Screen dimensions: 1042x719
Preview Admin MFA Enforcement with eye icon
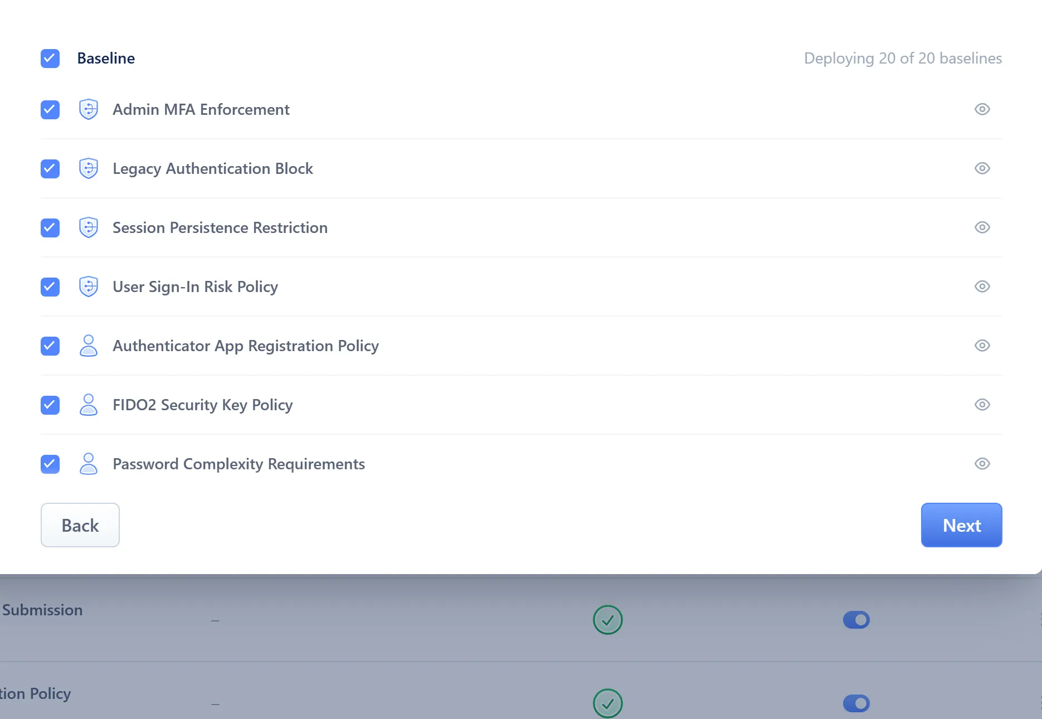click(982, 109)
